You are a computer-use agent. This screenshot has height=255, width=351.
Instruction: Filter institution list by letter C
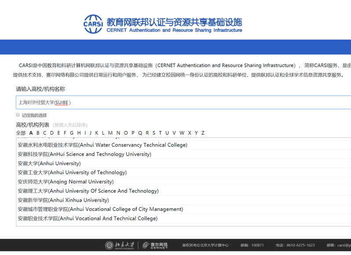click(x=45, y=133)
